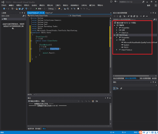
Task: Expand Properties under TEST2 project
Action: click(117, 28)
